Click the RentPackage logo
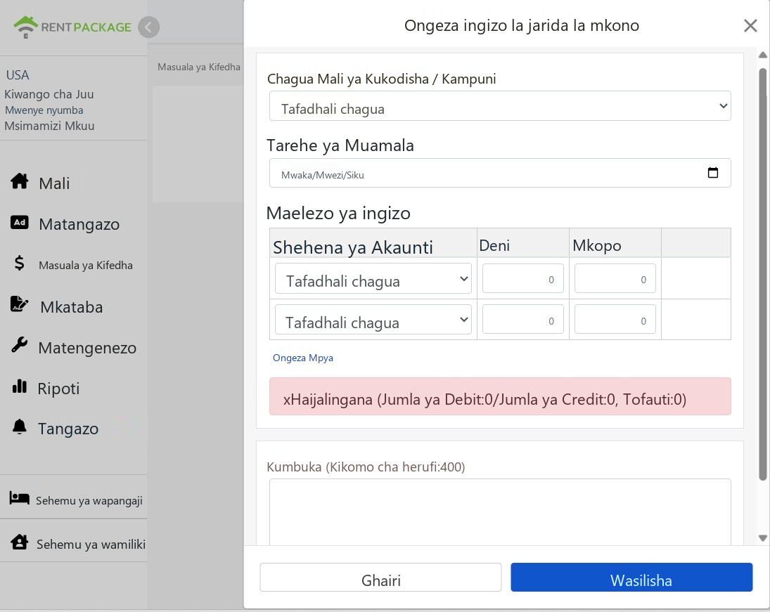 72,27
